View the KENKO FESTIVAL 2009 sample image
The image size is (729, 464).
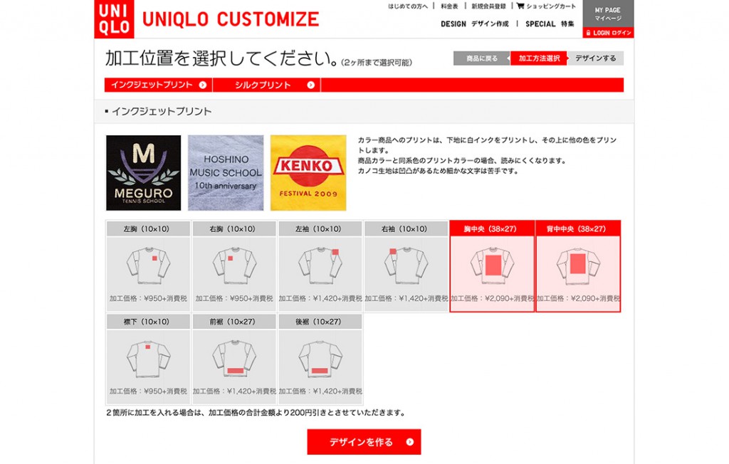[308, 173]
